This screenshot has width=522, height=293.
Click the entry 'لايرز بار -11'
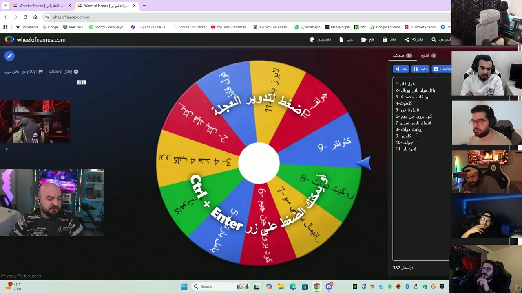406,149
